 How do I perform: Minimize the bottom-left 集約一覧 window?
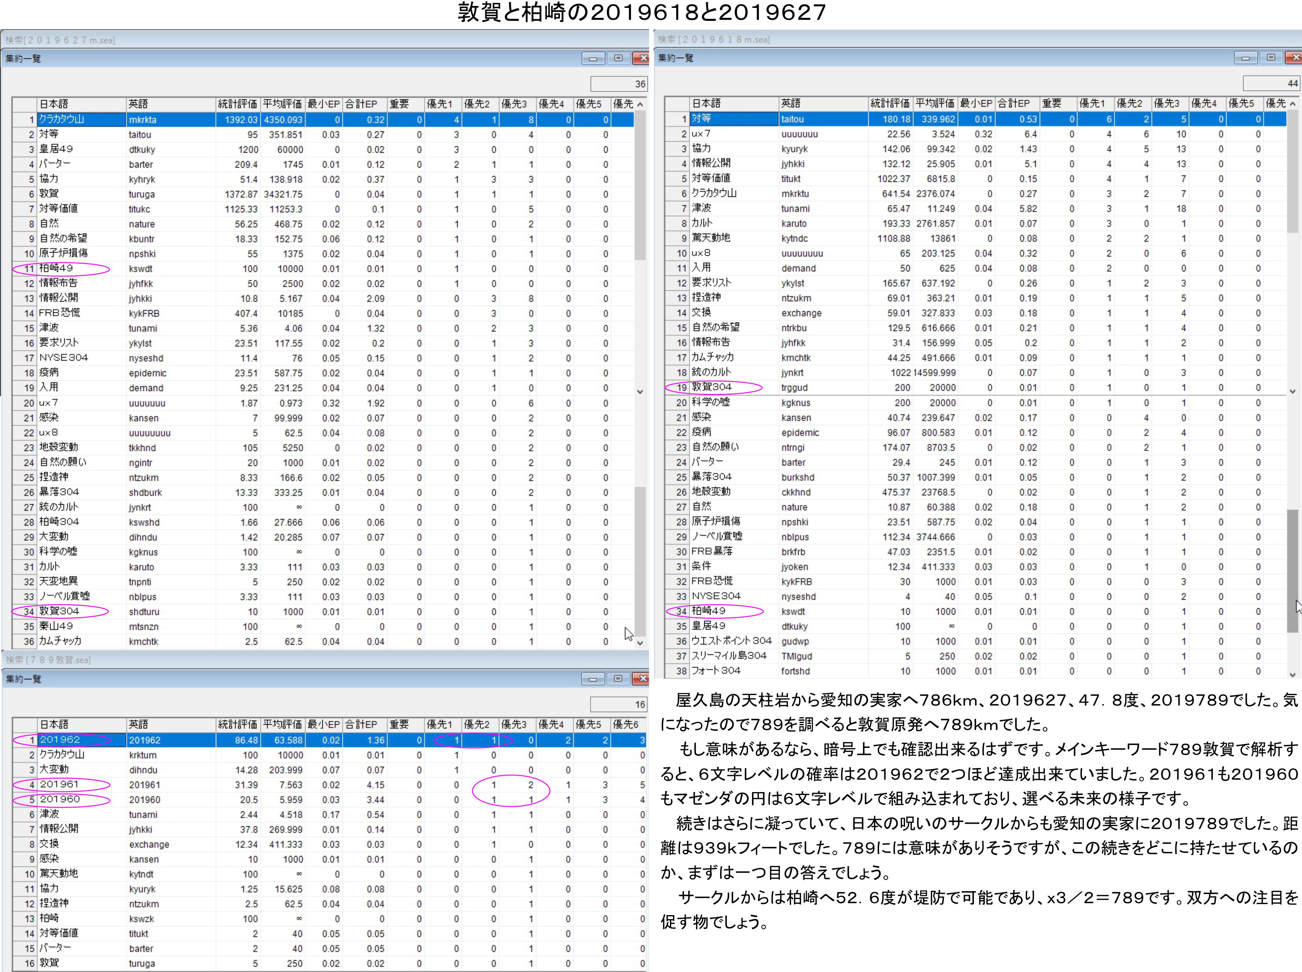(593, 679)
